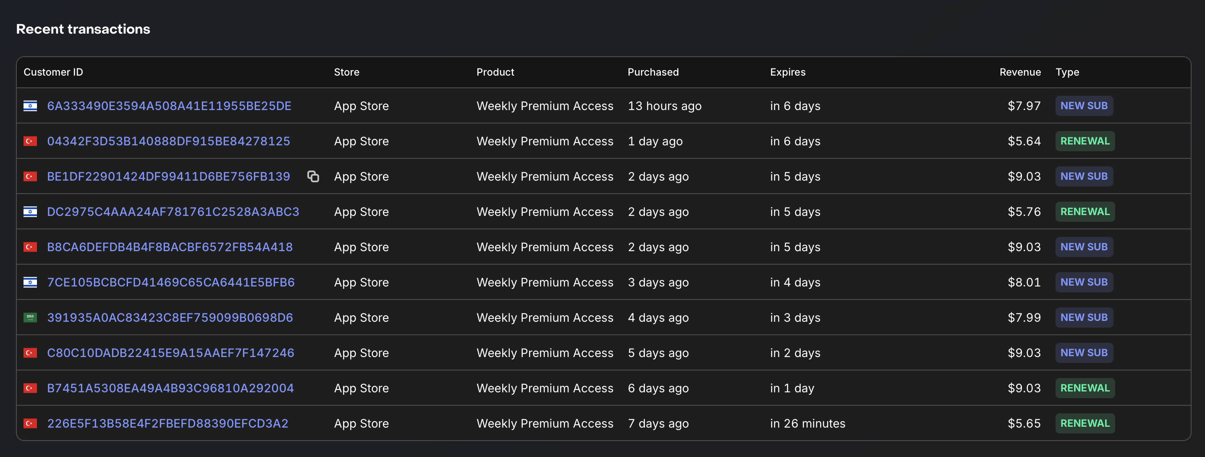Click Saudi Arabia flag beside customer 391935A0AC83423C8EF759099B0698D6
Screen dimensions: 1205x457
point(30,317)
